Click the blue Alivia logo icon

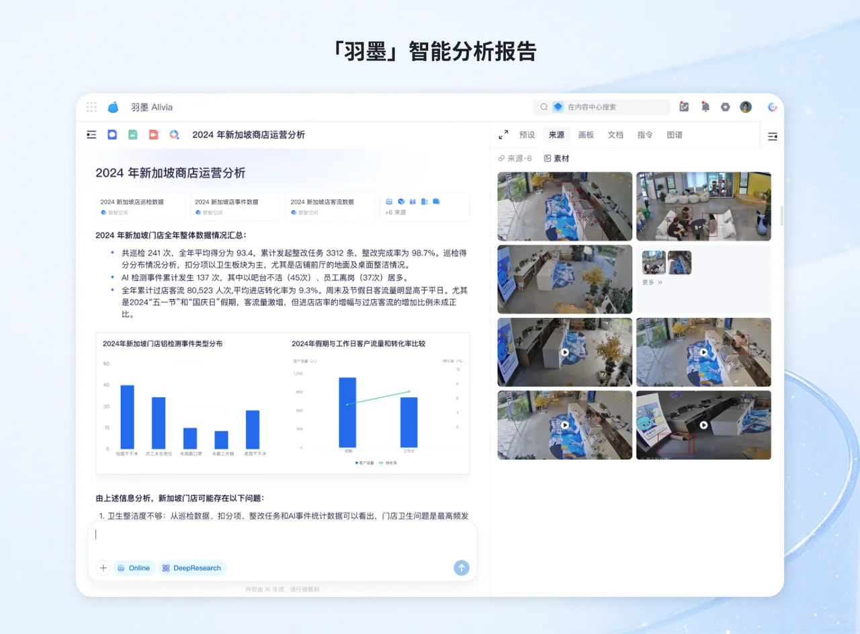(114, 107)
